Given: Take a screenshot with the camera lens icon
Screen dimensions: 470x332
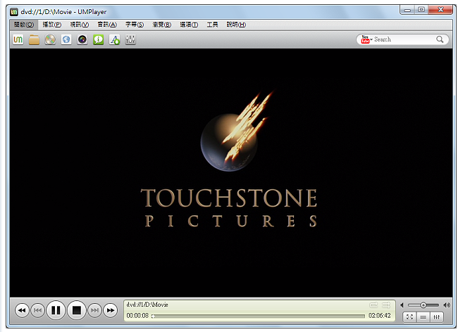Looking at the screenshot, I should click(82, 39).
